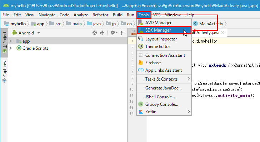260x142 pixels.
Task: Click the App Links chain icon
Action: tap(141, 70)
